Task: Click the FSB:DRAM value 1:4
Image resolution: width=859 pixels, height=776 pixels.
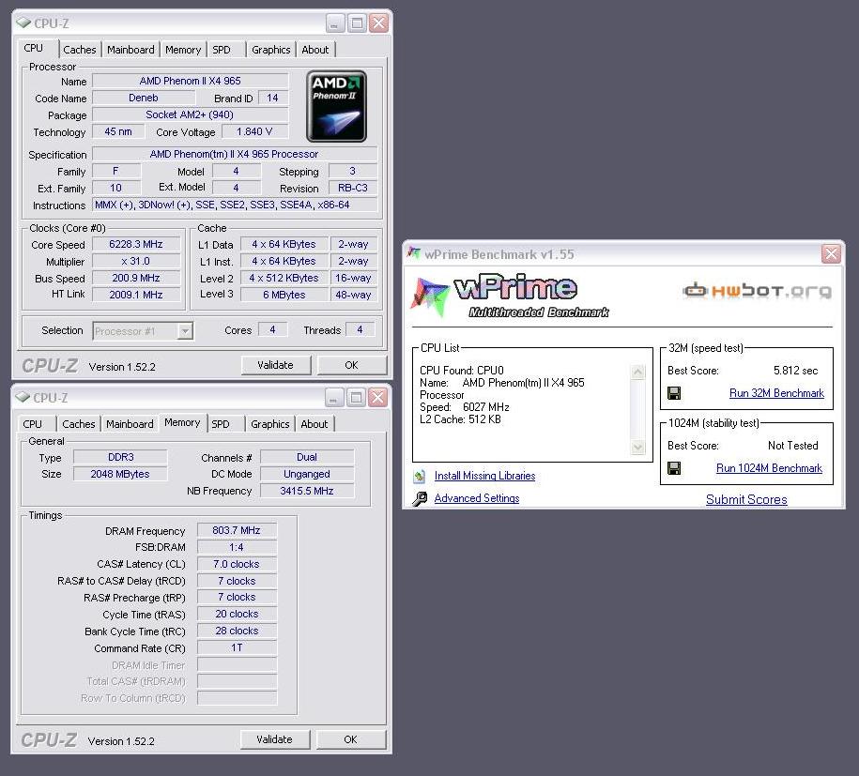Action: [x=237, y=547]
